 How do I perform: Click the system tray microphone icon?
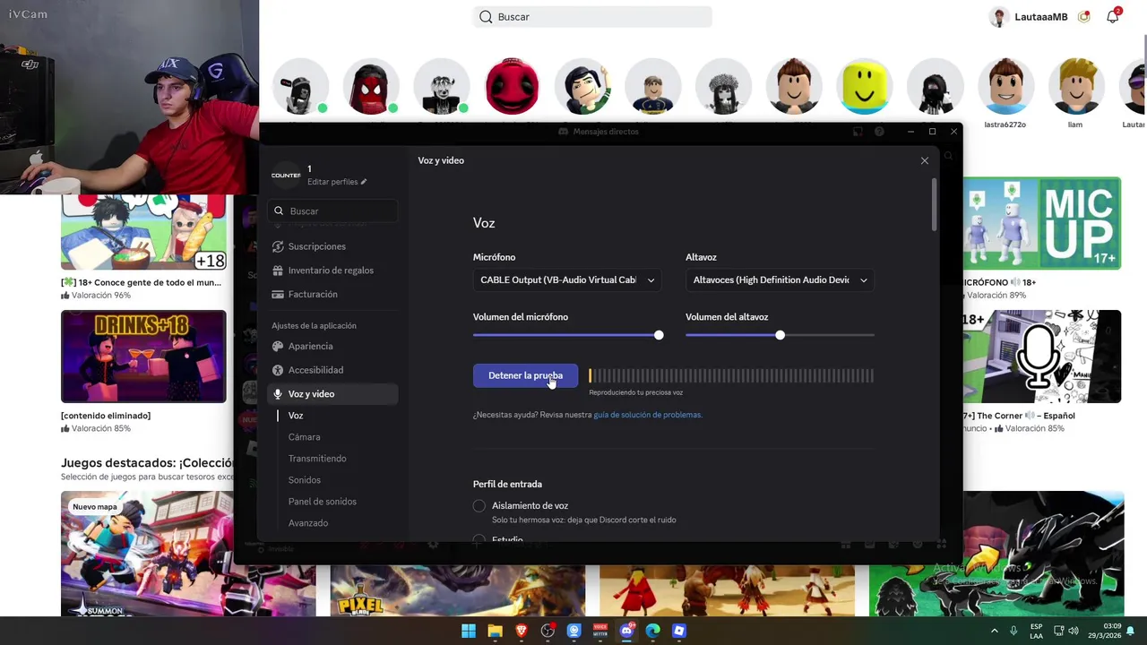(1013, 631)
